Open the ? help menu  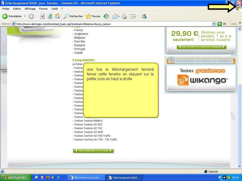click(x=62, y=9)
